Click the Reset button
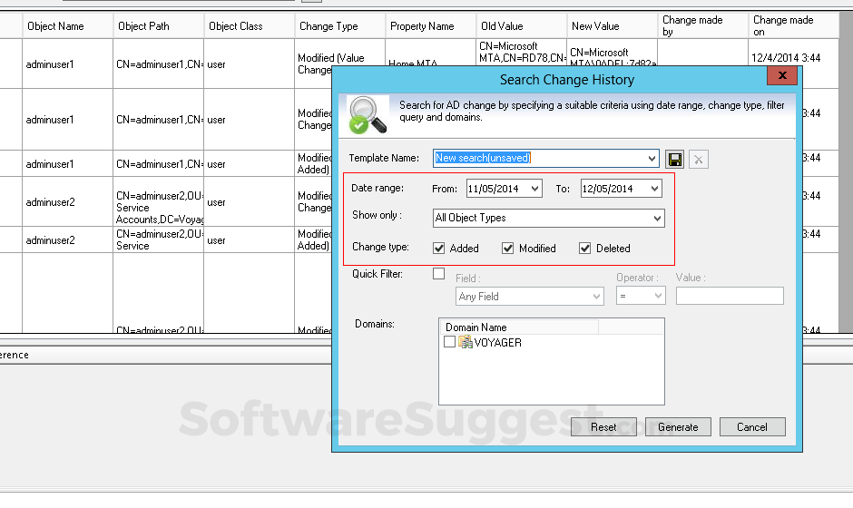Image resolution: width=853 pixels, height=508 pixels. pos(603,427)
